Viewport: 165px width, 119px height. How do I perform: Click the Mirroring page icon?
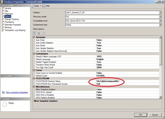point(2,27)
